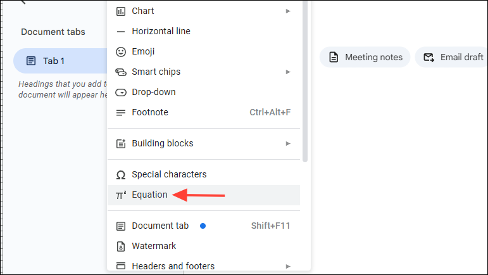The width and height of the screenshot is (488, 275).
Task: Expand the Smart chips submenu arrow
Action: (x=288, y=72)
